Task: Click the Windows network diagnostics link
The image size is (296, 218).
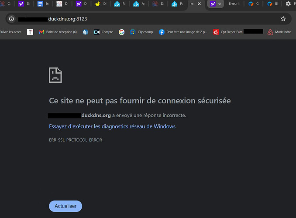Action: pyautogui.click(x=113, y=126)
